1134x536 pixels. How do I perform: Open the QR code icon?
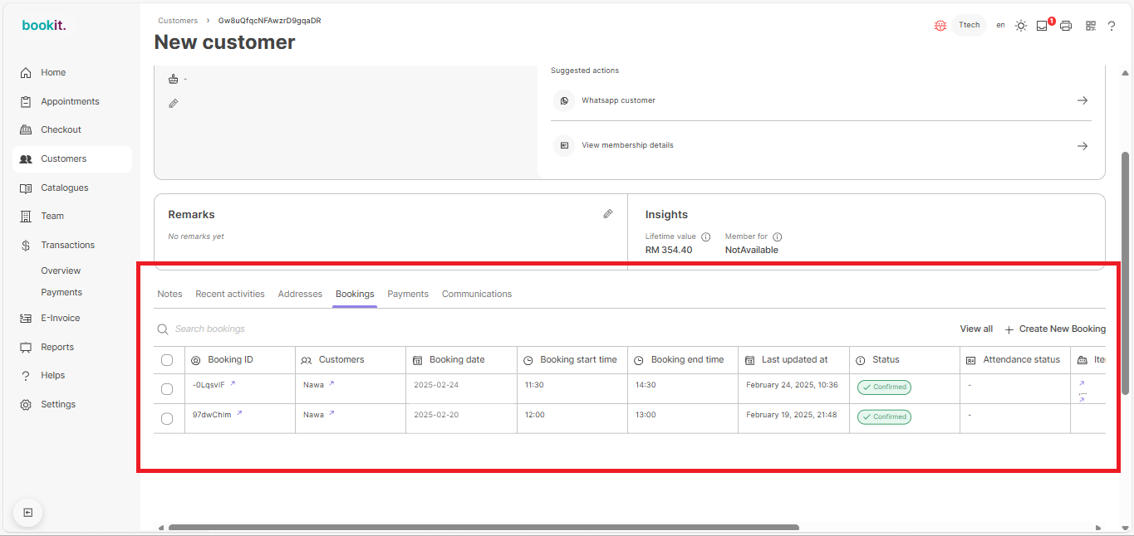[1091, 26]
